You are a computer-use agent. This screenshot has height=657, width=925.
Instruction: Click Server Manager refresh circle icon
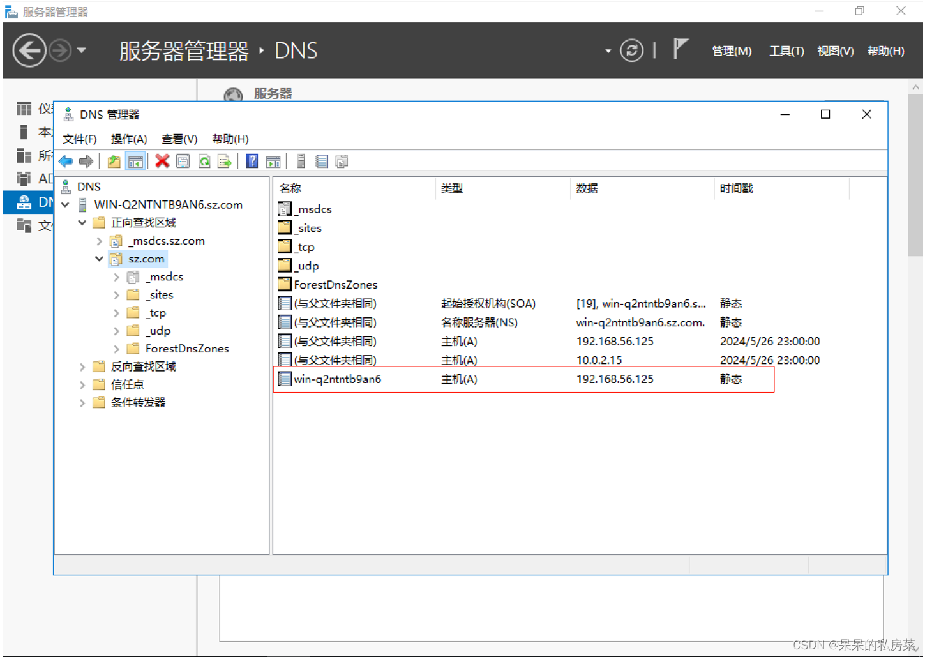tap(631, 50)
